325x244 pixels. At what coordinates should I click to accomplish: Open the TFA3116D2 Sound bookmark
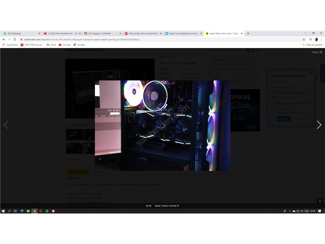point(32,45)
